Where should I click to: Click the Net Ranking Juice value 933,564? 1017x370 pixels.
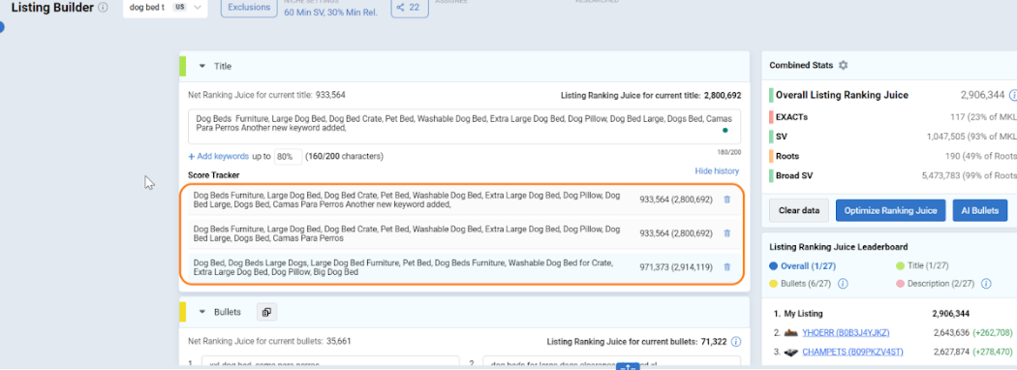coord(331,95)
